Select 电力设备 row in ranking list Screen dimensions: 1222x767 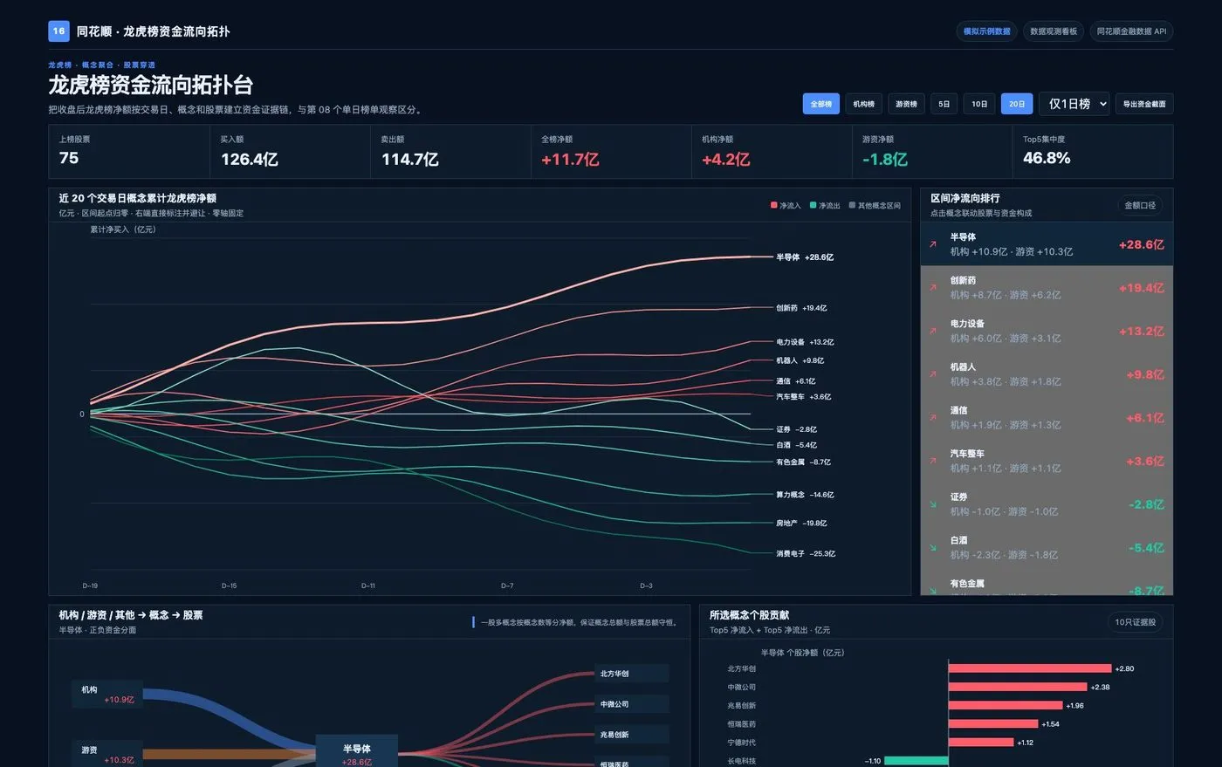1047,331
